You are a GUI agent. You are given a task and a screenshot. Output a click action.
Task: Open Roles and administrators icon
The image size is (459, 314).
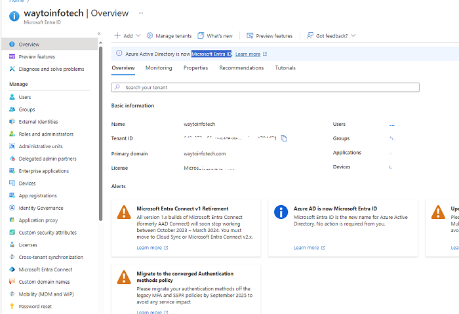pyautogui.click(x=12, y=134)
